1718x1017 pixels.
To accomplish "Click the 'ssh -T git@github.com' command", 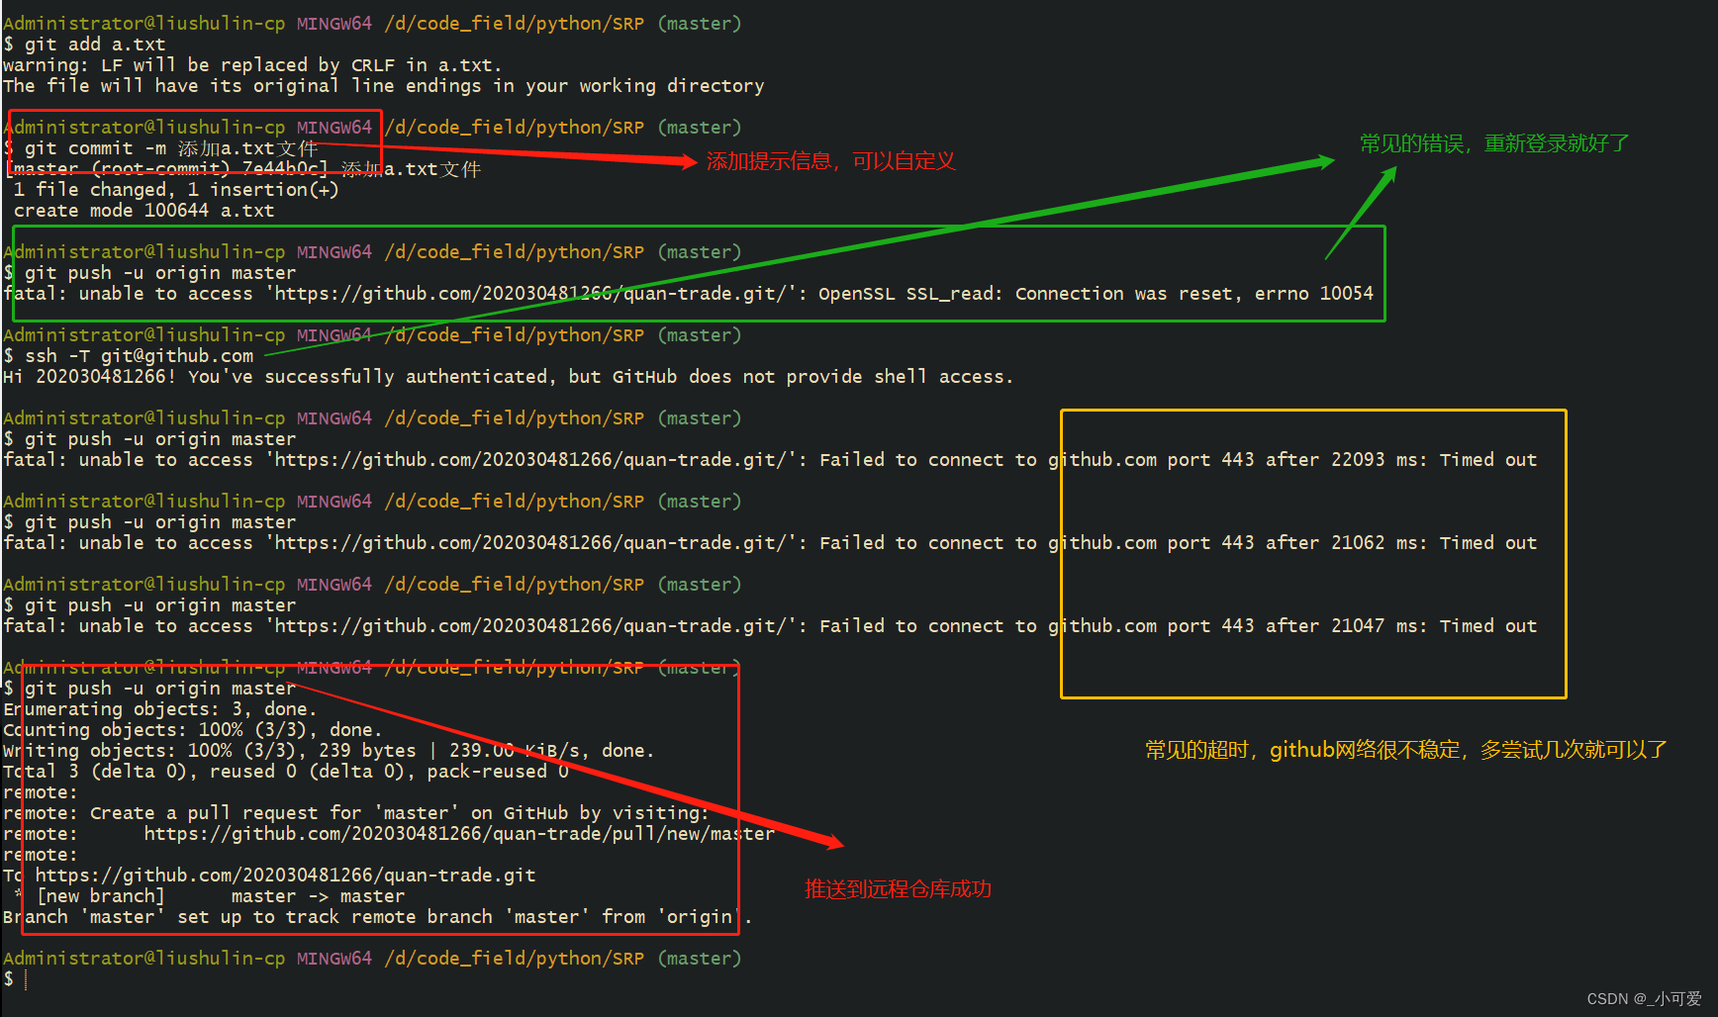I will tap(129, 356).
